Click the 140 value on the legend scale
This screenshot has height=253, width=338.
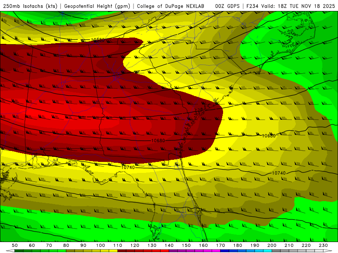(169, 245)
